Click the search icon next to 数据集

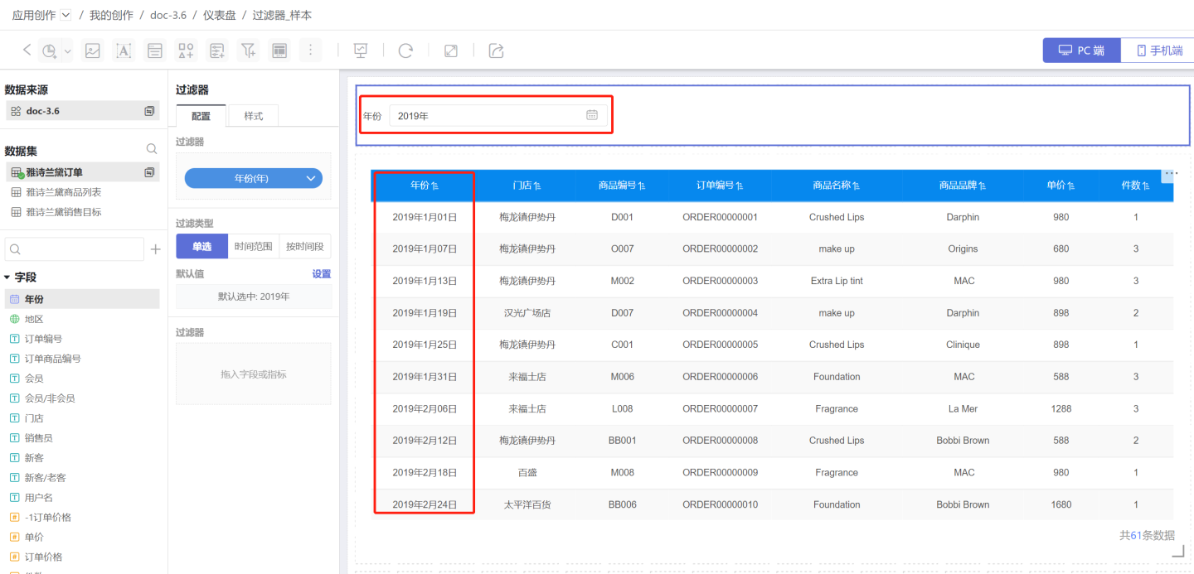pyautogui.click(x=152, y=149)
